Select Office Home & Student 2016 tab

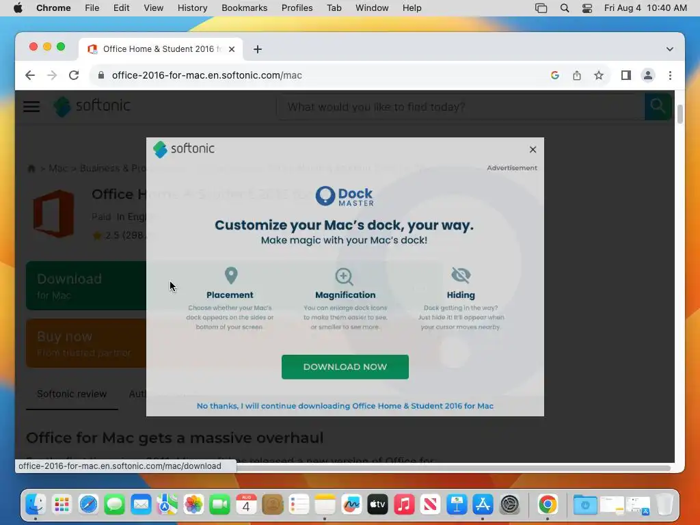tap(160, 49)
